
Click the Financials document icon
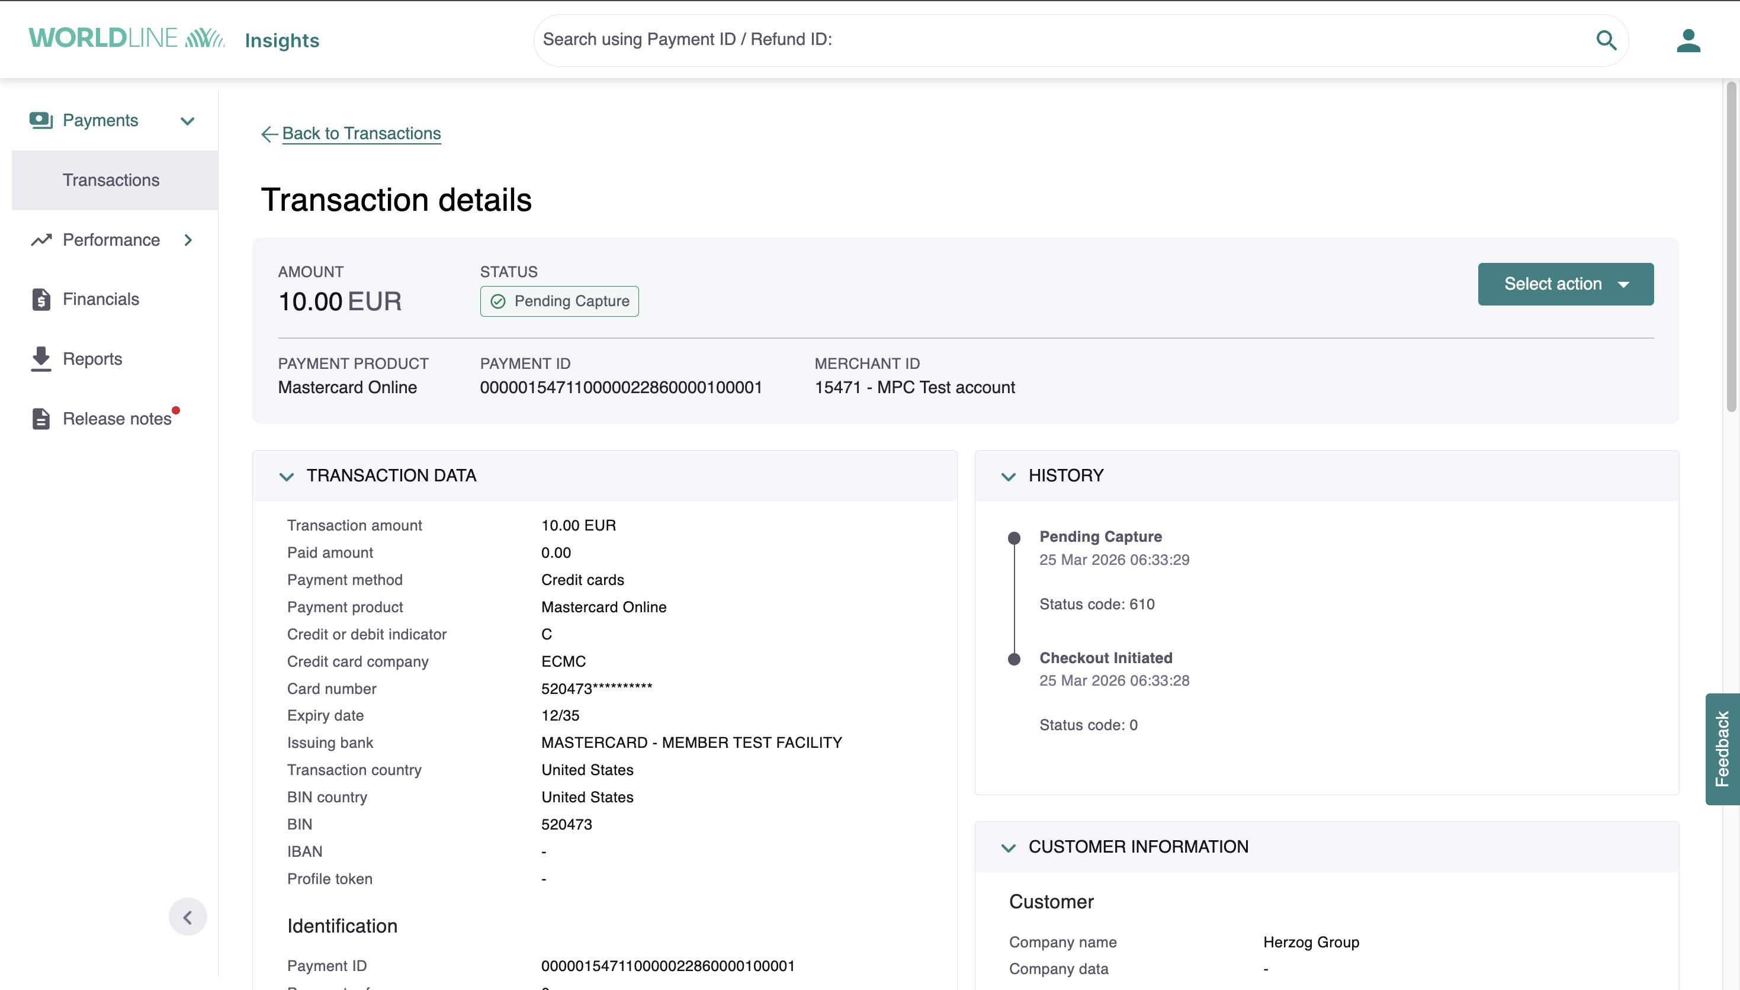[x=41, y=299]
